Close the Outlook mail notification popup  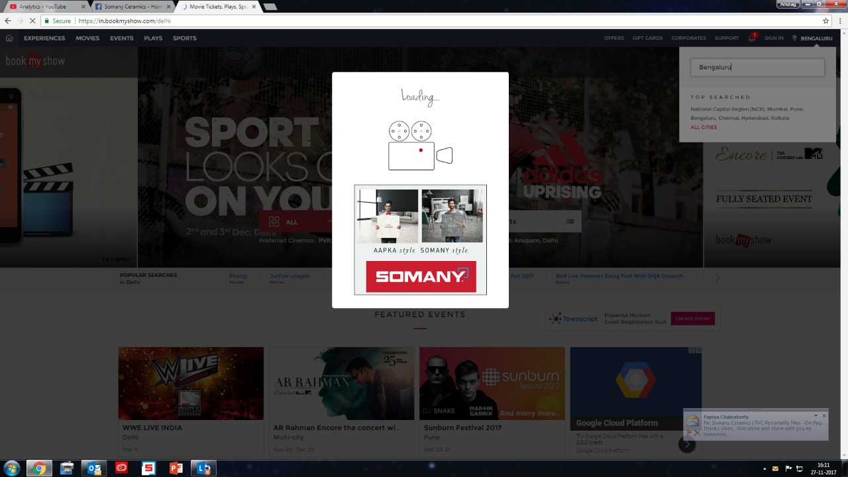point(824,416)
